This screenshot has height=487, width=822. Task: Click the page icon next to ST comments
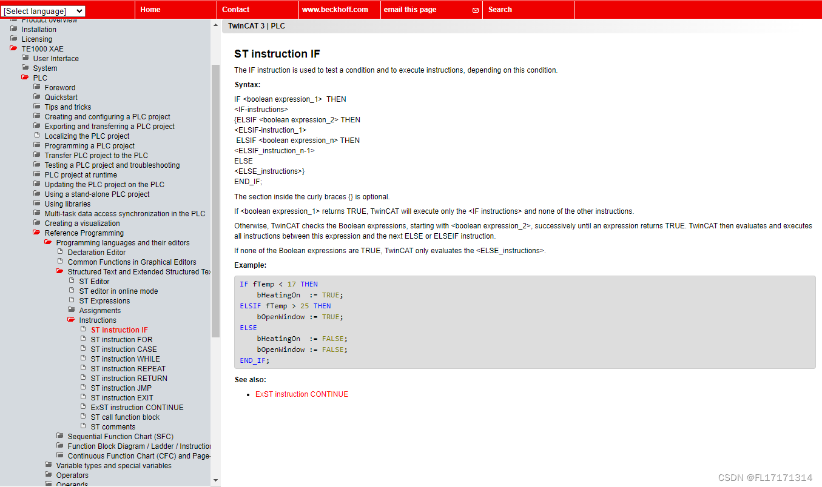84,426
